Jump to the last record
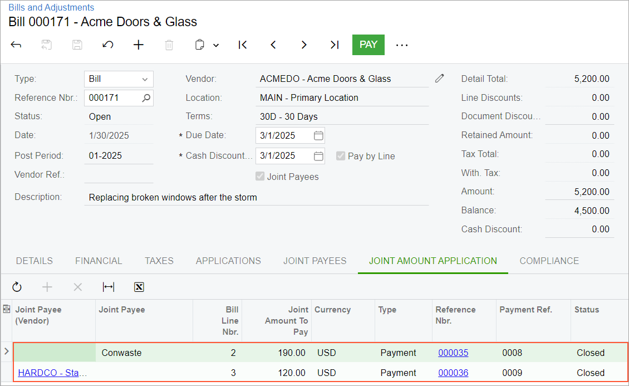 tap(335, 45)
